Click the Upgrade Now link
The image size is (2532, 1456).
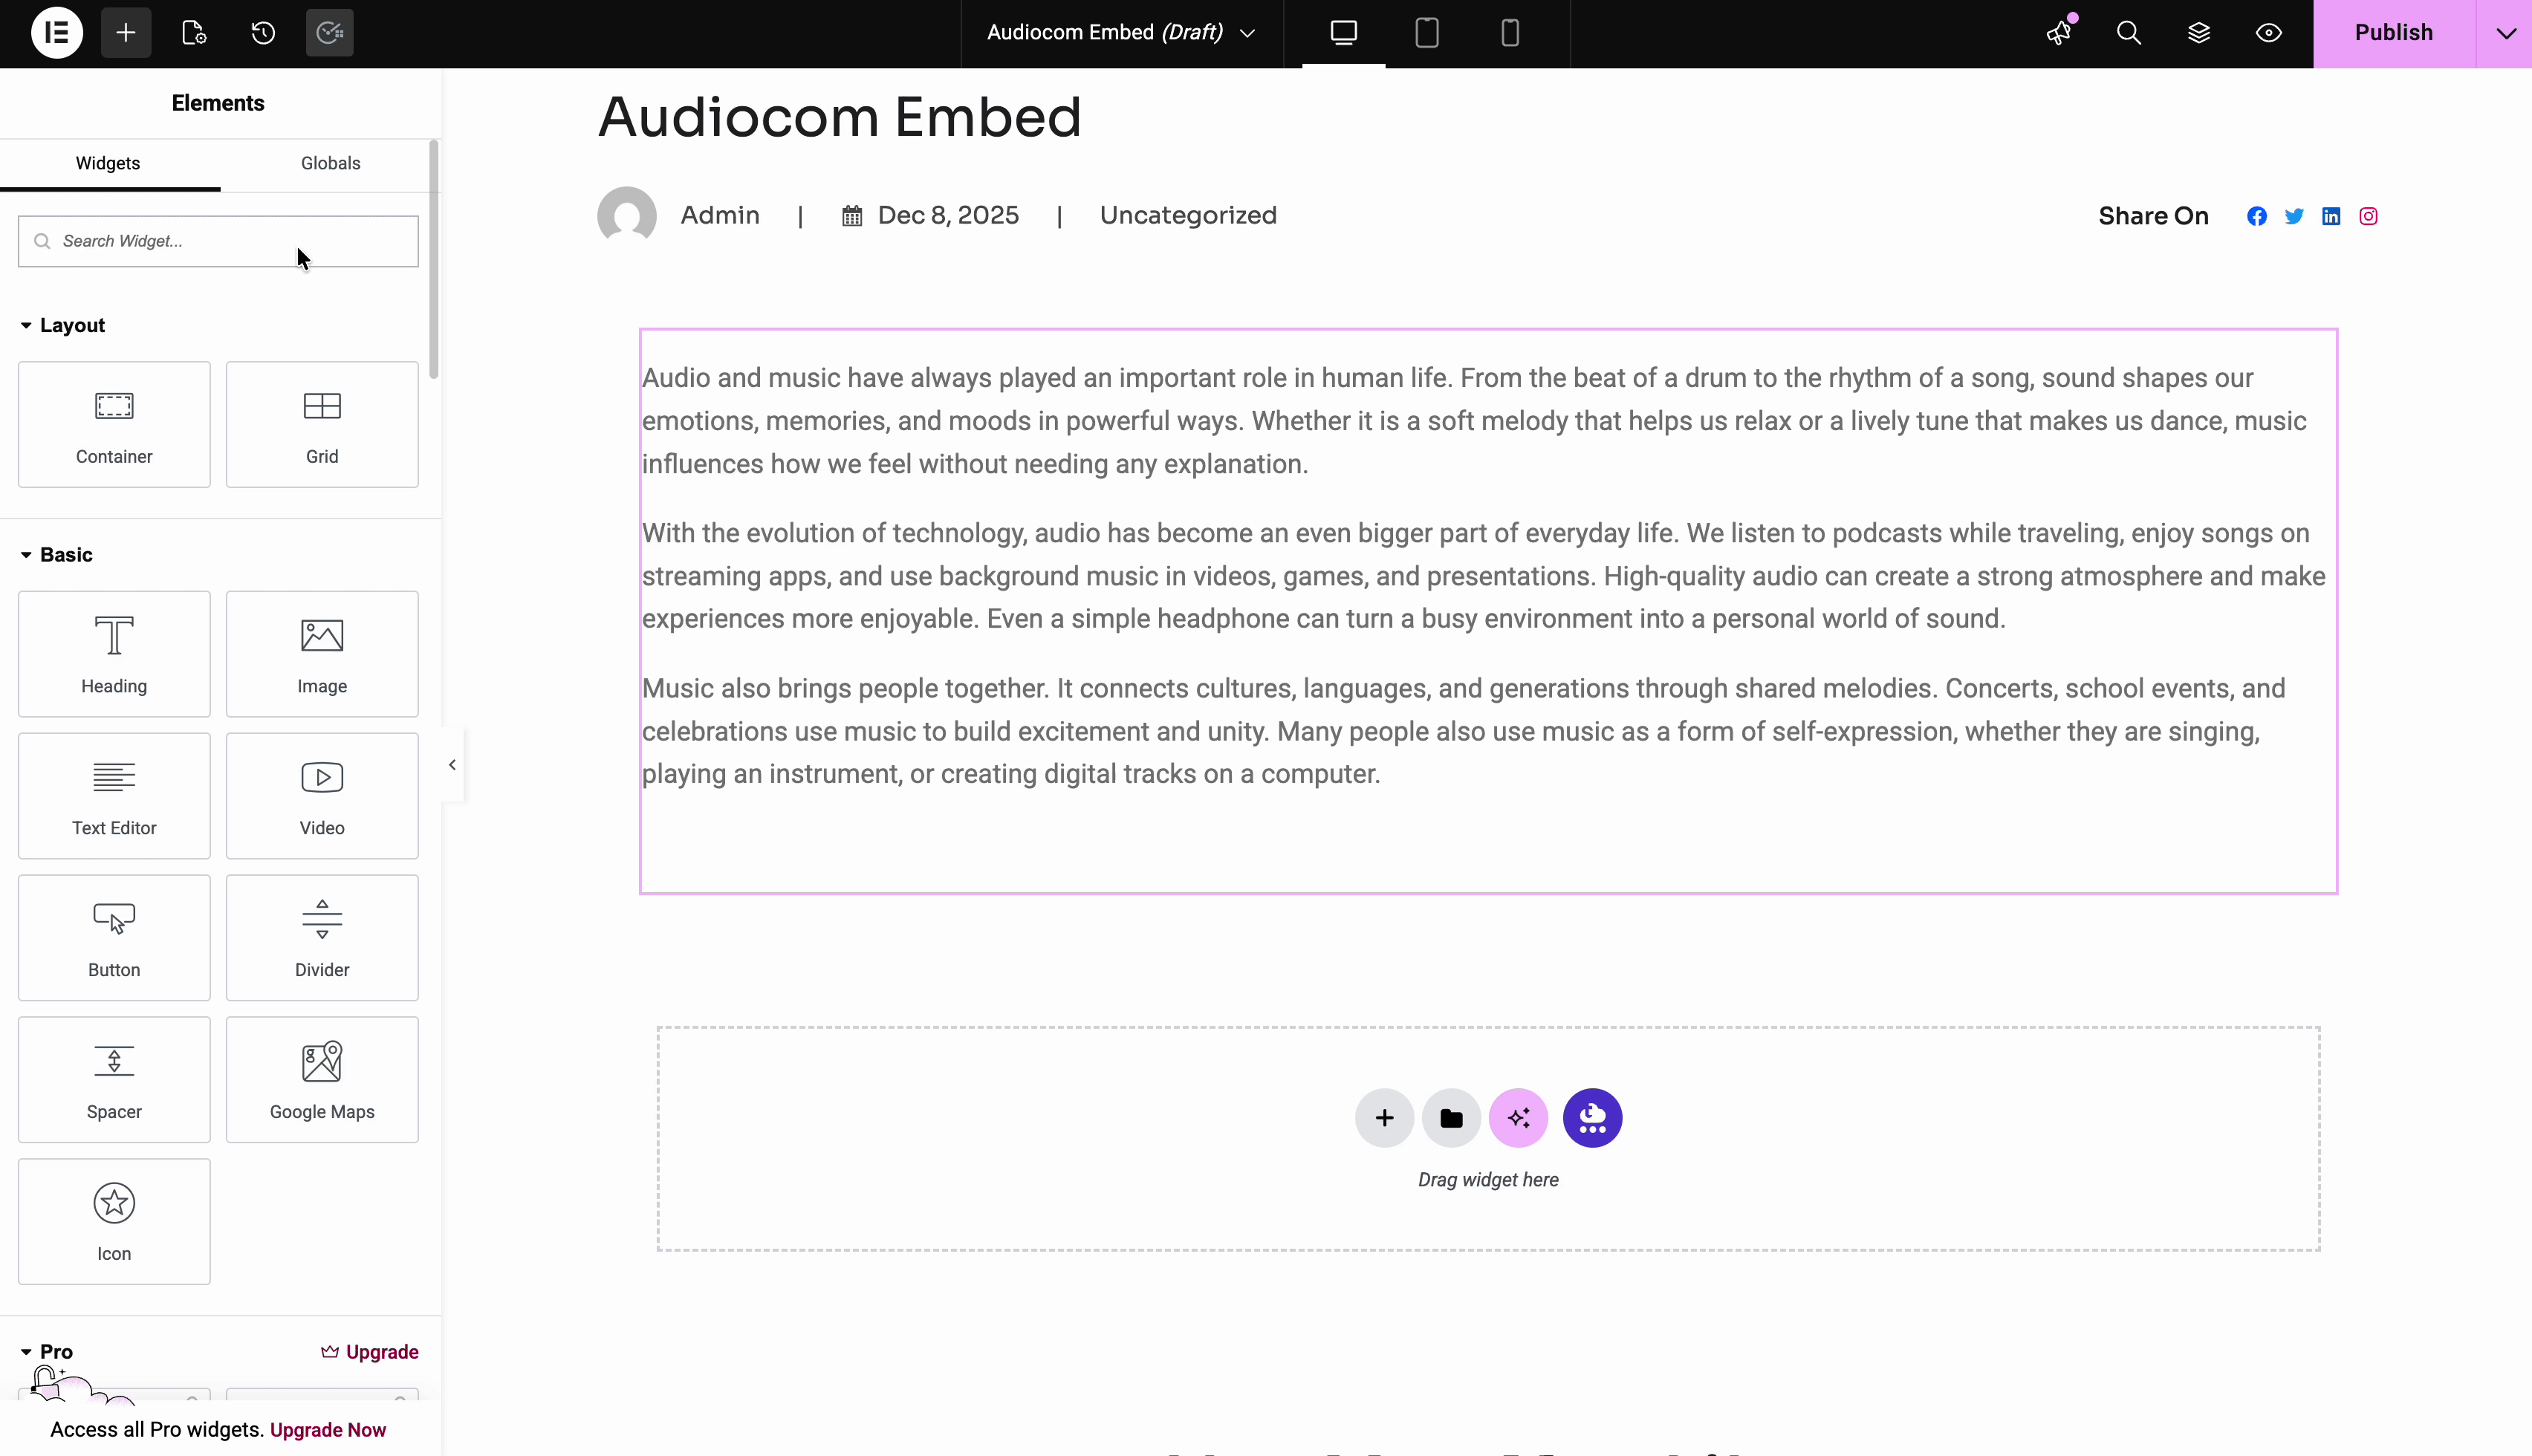(327, 1429)
